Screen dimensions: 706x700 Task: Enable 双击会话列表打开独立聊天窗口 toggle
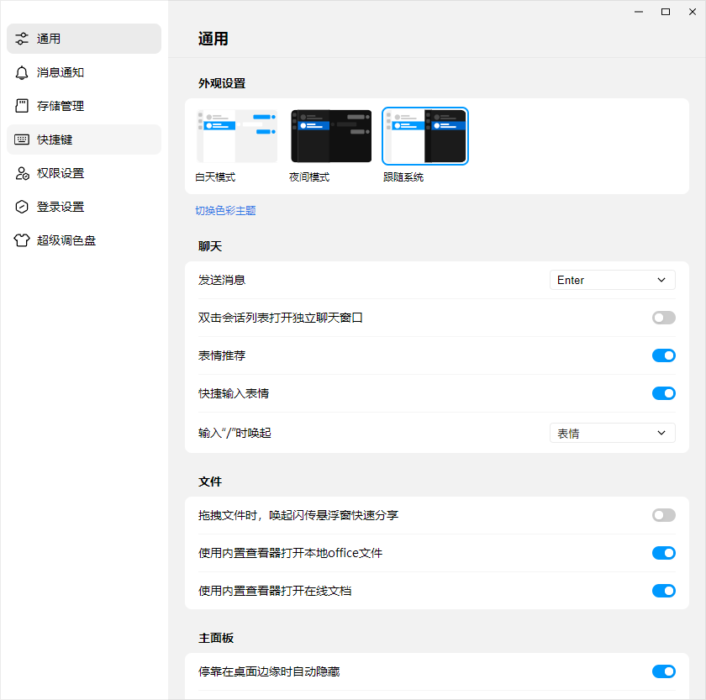[x=664, y=318]
